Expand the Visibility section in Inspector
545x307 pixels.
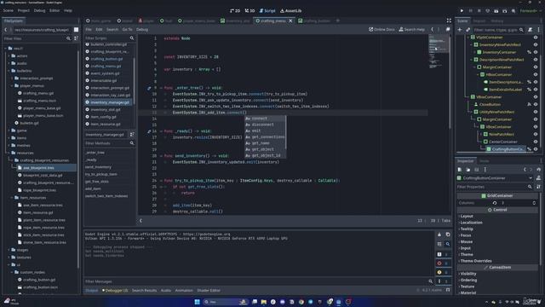[468, 274]
